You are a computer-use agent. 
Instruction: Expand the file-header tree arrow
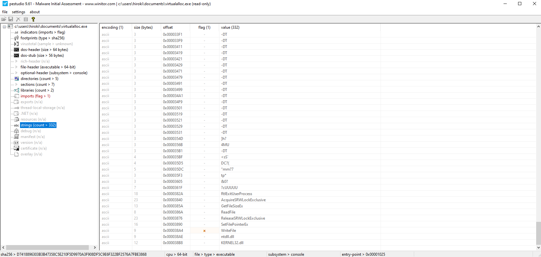coord(16,67)
